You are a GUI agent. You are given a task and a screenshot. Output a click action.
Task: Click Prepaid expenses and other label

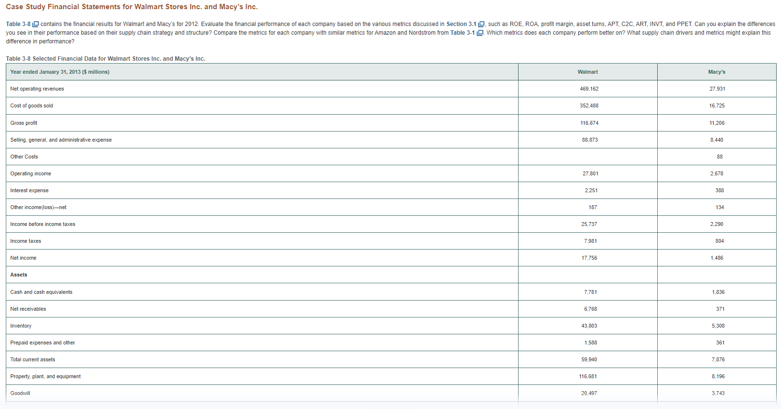42,343
